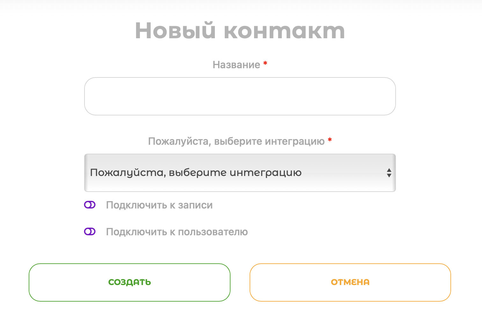Click the red asterisk next to 'Название'
482x322 pixels.
266,63
